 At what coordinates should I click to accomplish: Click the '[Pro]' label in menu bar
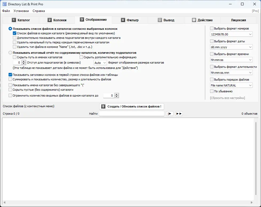click(x=255, y=11)
